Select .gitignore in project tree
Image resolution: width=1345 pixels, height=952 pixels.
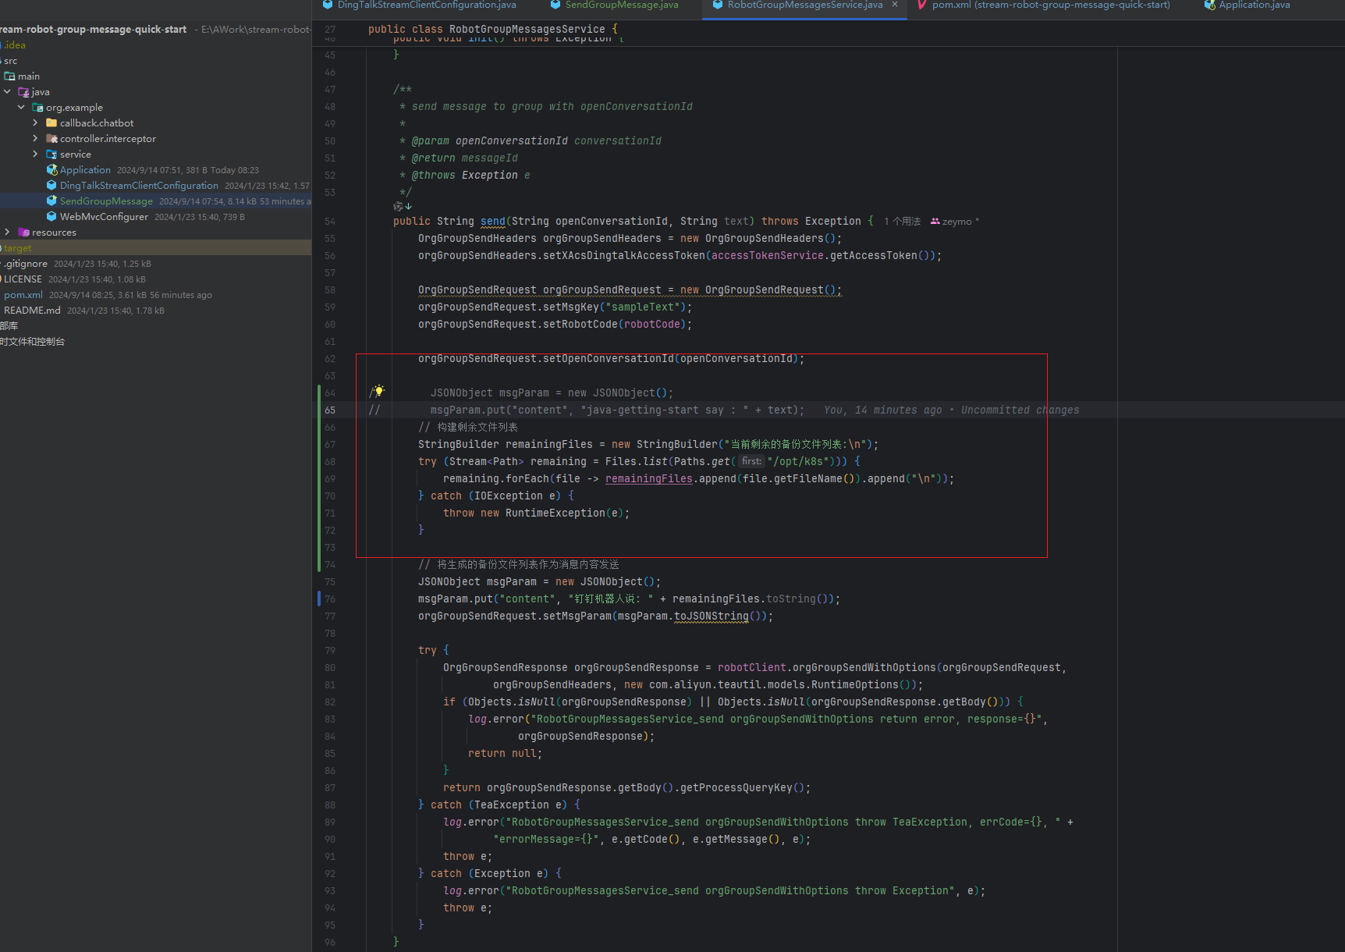pyautogui.click(x=156, y=264)
